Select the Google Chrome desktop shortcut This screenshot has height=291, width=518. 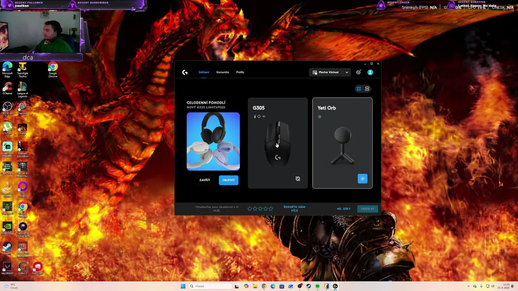[x=53, y=70]
